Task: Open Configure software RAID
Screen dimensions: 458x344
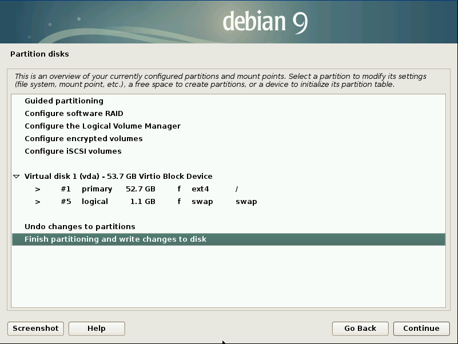Action: [x=74, y=114]
